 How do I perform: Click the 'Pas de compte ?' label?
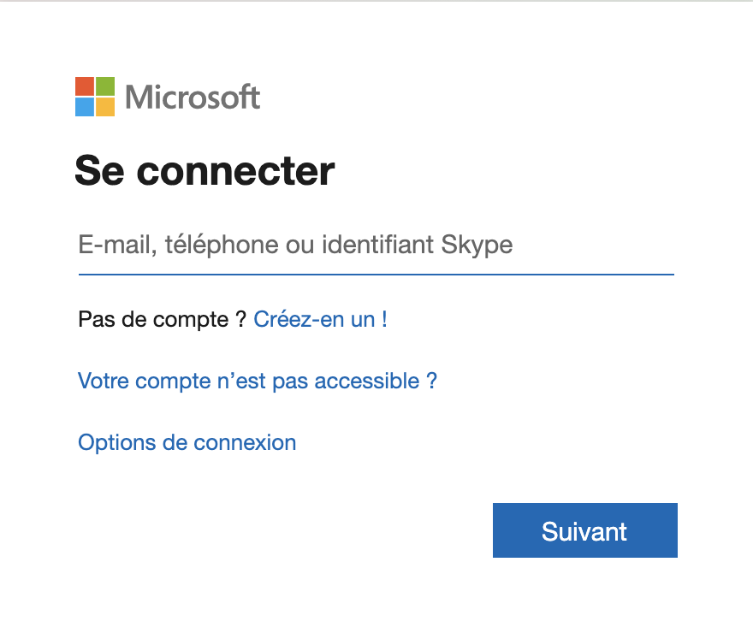pyautogui.click(x=163, y=320)
